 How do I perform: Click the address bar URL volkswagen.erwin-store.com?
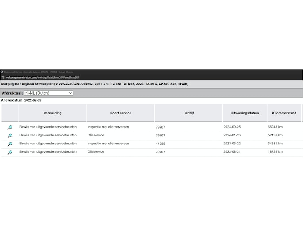click(x=43, y=78)
